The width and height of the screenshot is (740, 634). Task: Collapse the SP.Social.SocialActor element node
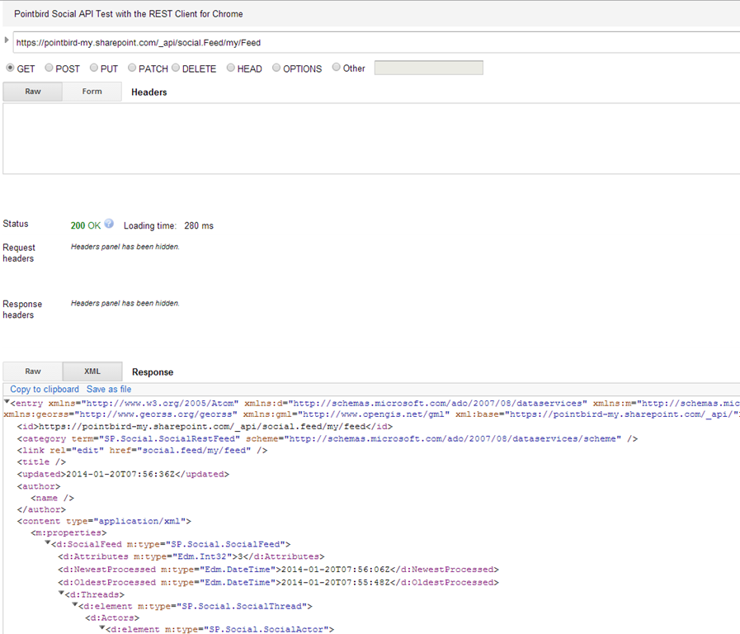coord(102,628)
